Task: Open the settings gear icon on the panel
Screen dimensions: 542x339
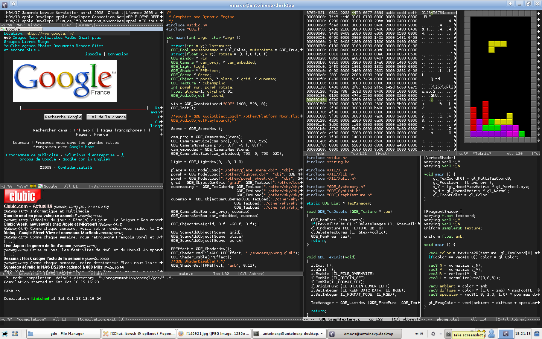Action: tap(433, 334)
